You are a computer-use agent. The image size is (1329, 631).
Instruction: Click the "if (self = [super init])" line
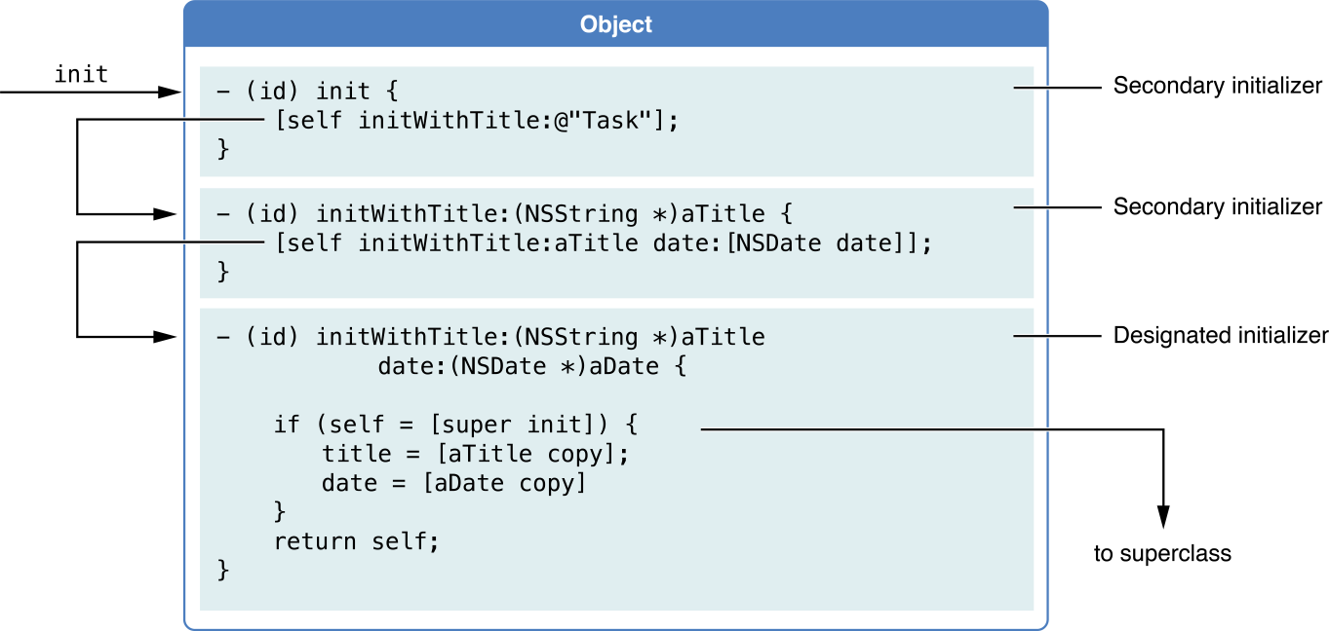[454, 426]
